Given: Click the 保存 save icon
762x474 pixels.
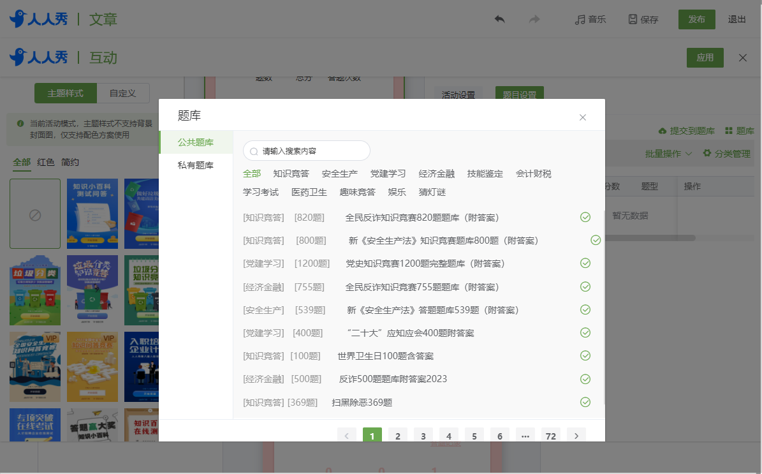Looking at the screenshot, I should pyautogui.click(x=633, y=19).
